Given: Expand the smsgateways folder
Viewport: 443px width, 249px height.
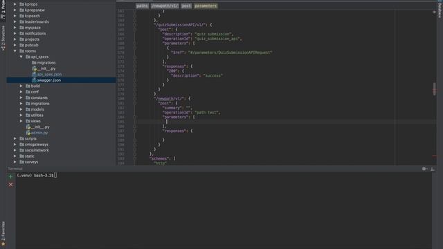Looking at the screenshot, I should click(x=15, y=145).
